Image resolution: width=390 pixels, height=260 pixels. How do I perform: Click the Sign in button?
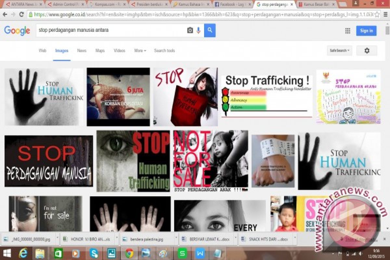tap(366, 31)
